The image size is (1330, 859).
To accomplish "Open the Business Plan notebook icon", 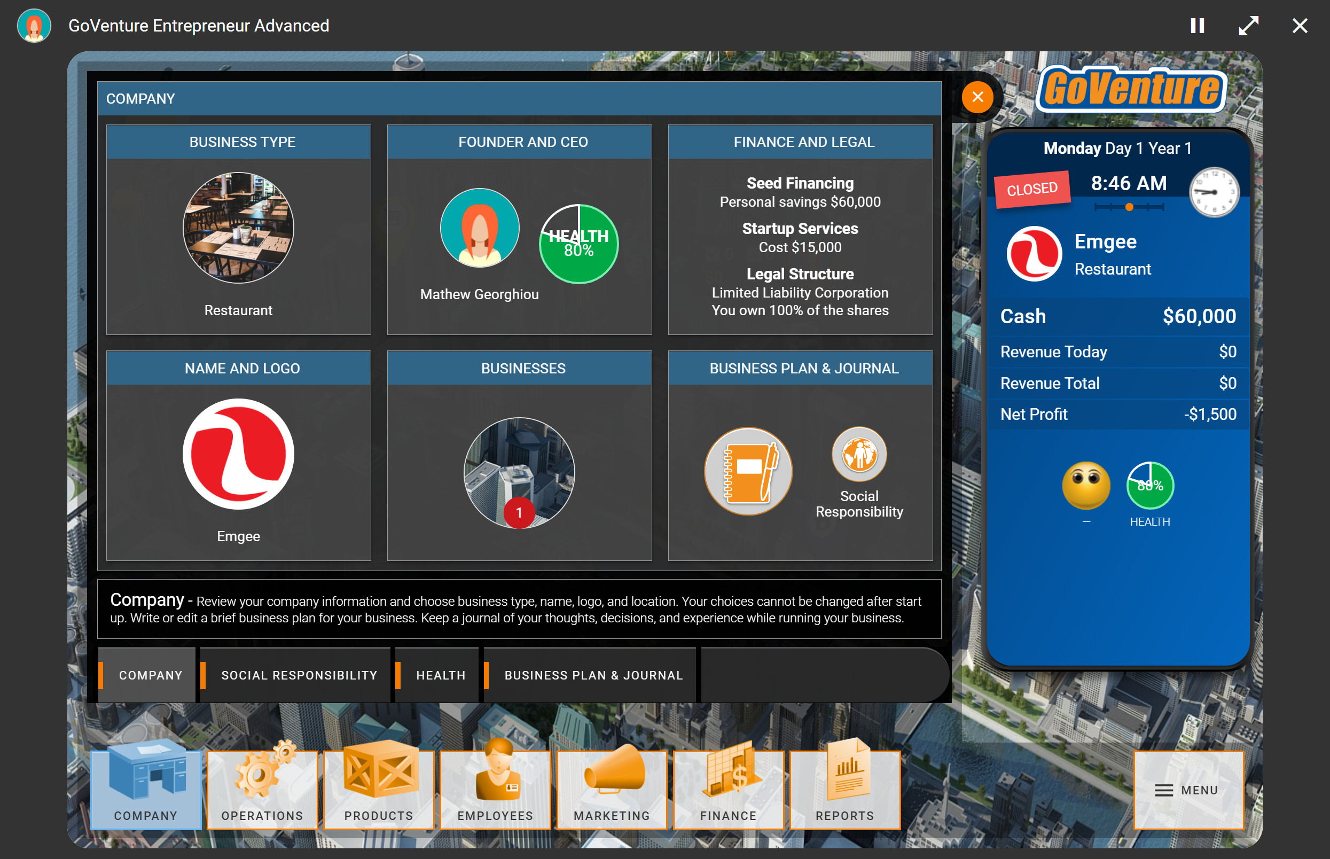I will point(748,471).
